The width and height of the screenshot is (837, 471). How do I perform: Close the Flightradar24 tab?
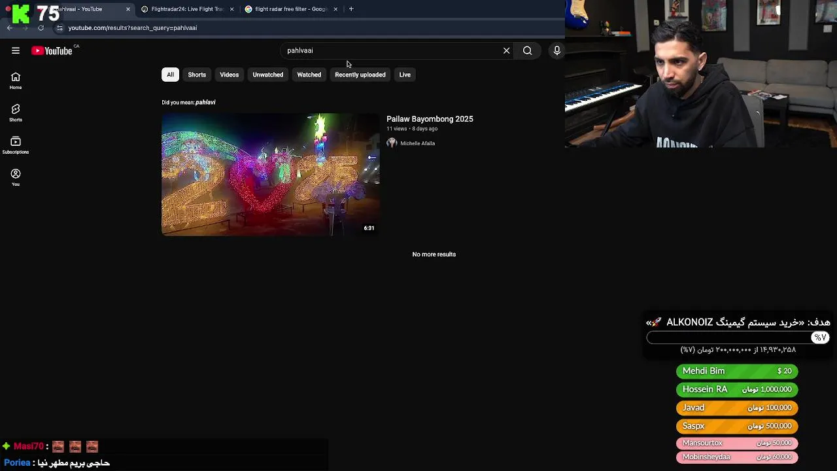point(231,9)
